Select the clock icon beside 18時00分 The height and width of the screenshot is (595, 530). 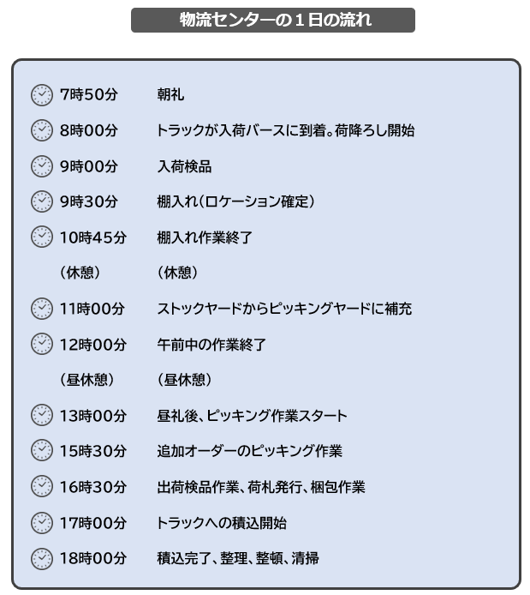point(42,559)
